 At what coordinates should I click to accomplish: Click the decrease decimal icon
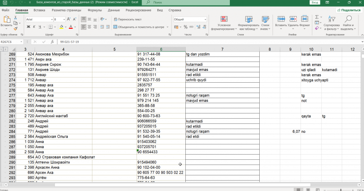204,27
